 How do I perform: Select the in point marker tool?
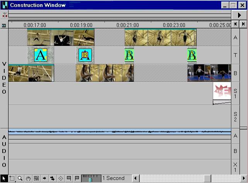[x=69, y=178]
